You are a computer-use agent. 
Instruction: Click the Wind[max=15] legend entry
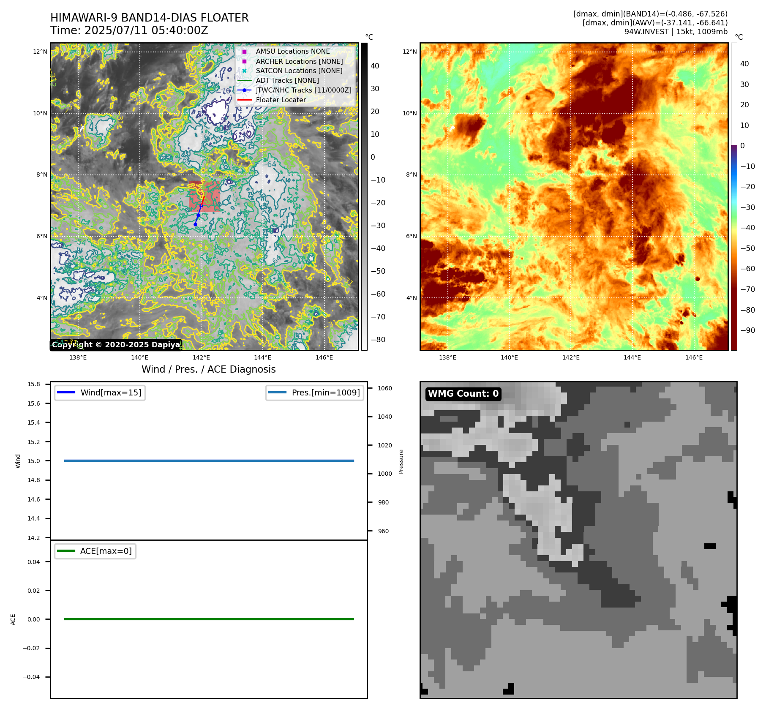(100, 392)
